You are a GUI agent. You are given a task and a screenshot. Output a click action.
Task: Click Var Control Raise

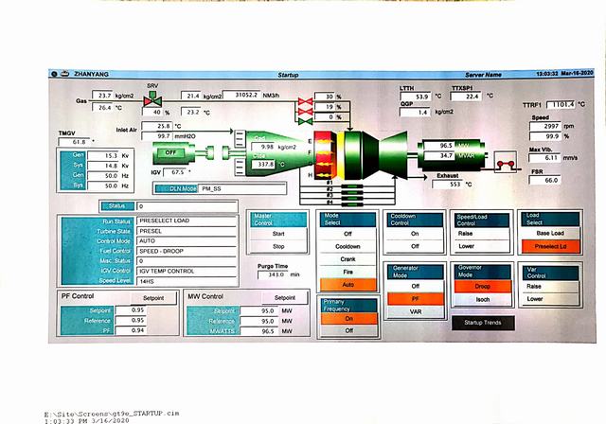point(550,287)
